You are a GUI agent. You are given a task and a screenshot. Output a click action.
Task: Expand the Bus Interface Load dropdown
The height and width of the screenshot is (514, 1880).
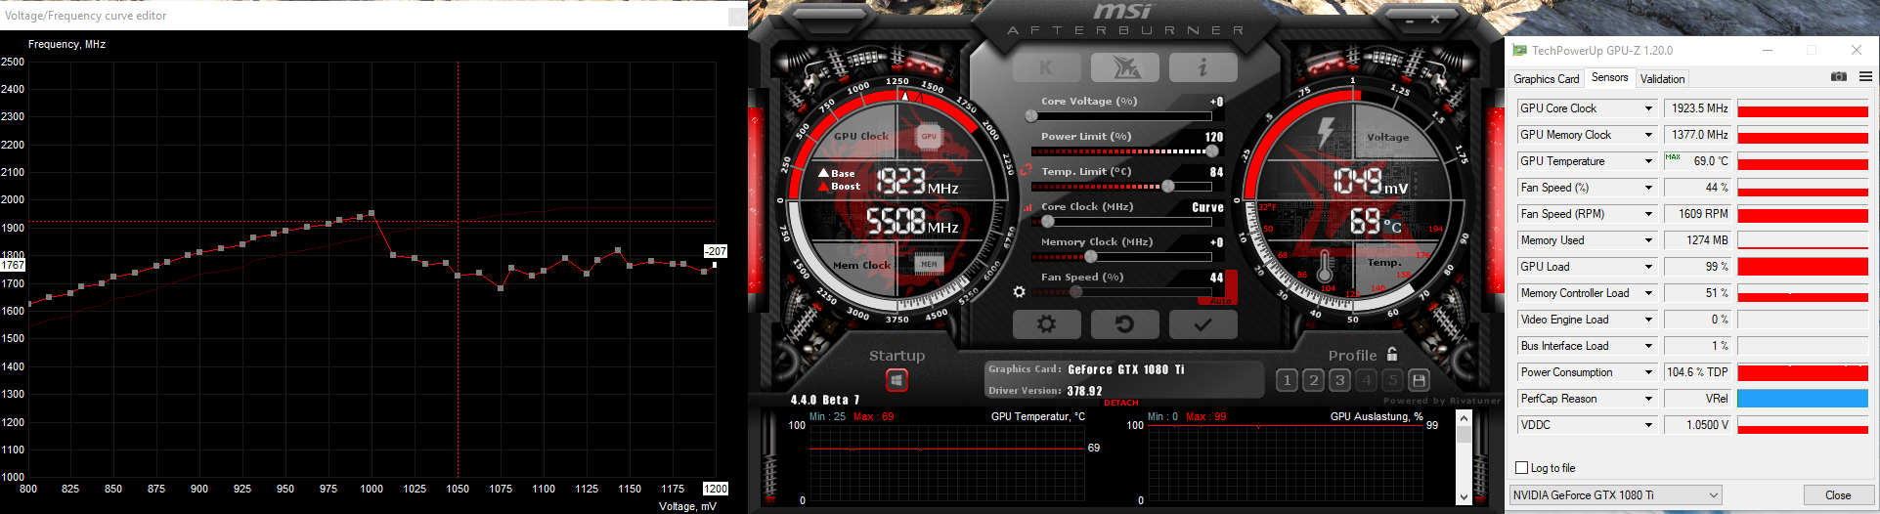click(1648, 346)
